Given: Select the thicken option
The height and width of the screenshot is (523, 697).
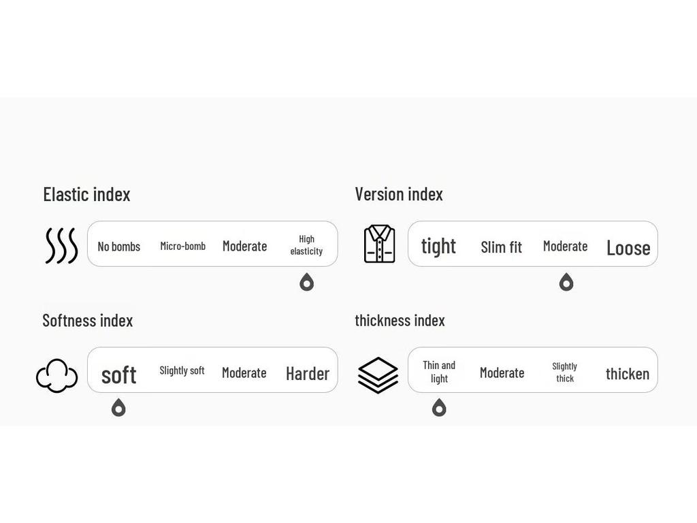Looking at the screenshot, I should click(x=627, y=373).
